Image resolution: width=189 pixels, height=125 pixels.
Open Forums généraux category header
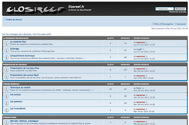(x=11, y=84)
